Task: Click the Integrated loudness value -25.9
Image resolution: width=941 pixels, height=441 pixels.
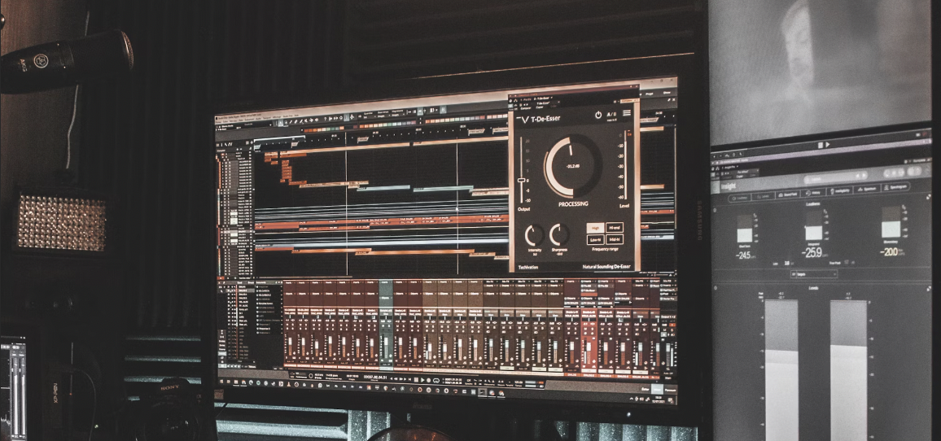Action: tap(812, 252)
